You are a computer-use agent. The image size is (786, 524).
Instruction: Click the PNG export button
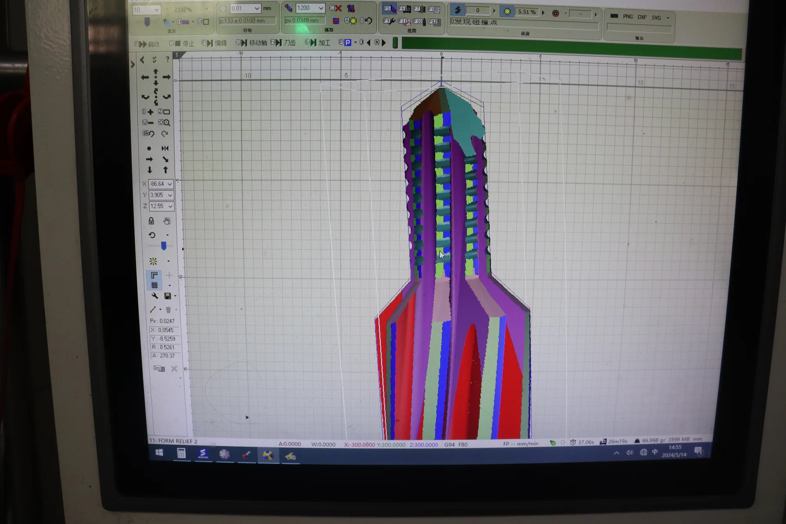[x=628, y=16]
